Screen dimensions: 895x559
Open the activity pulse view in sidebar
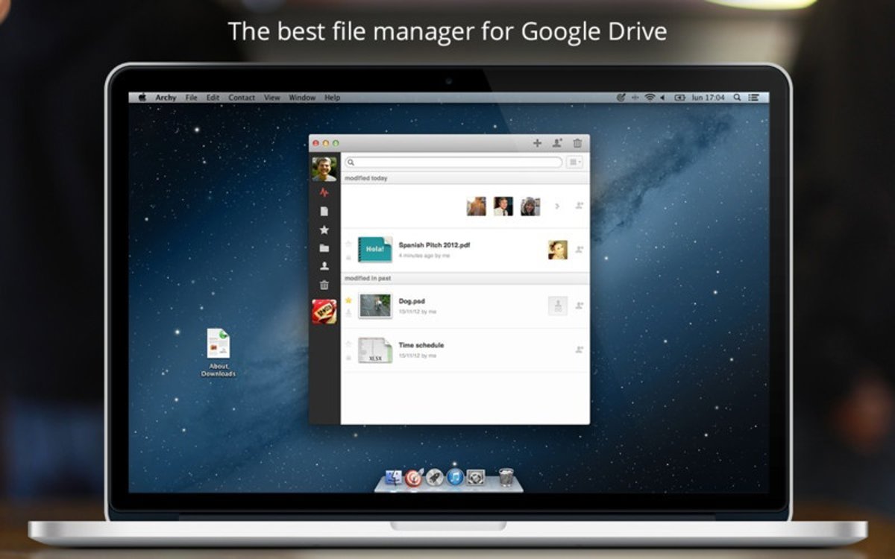coord(324,192)
